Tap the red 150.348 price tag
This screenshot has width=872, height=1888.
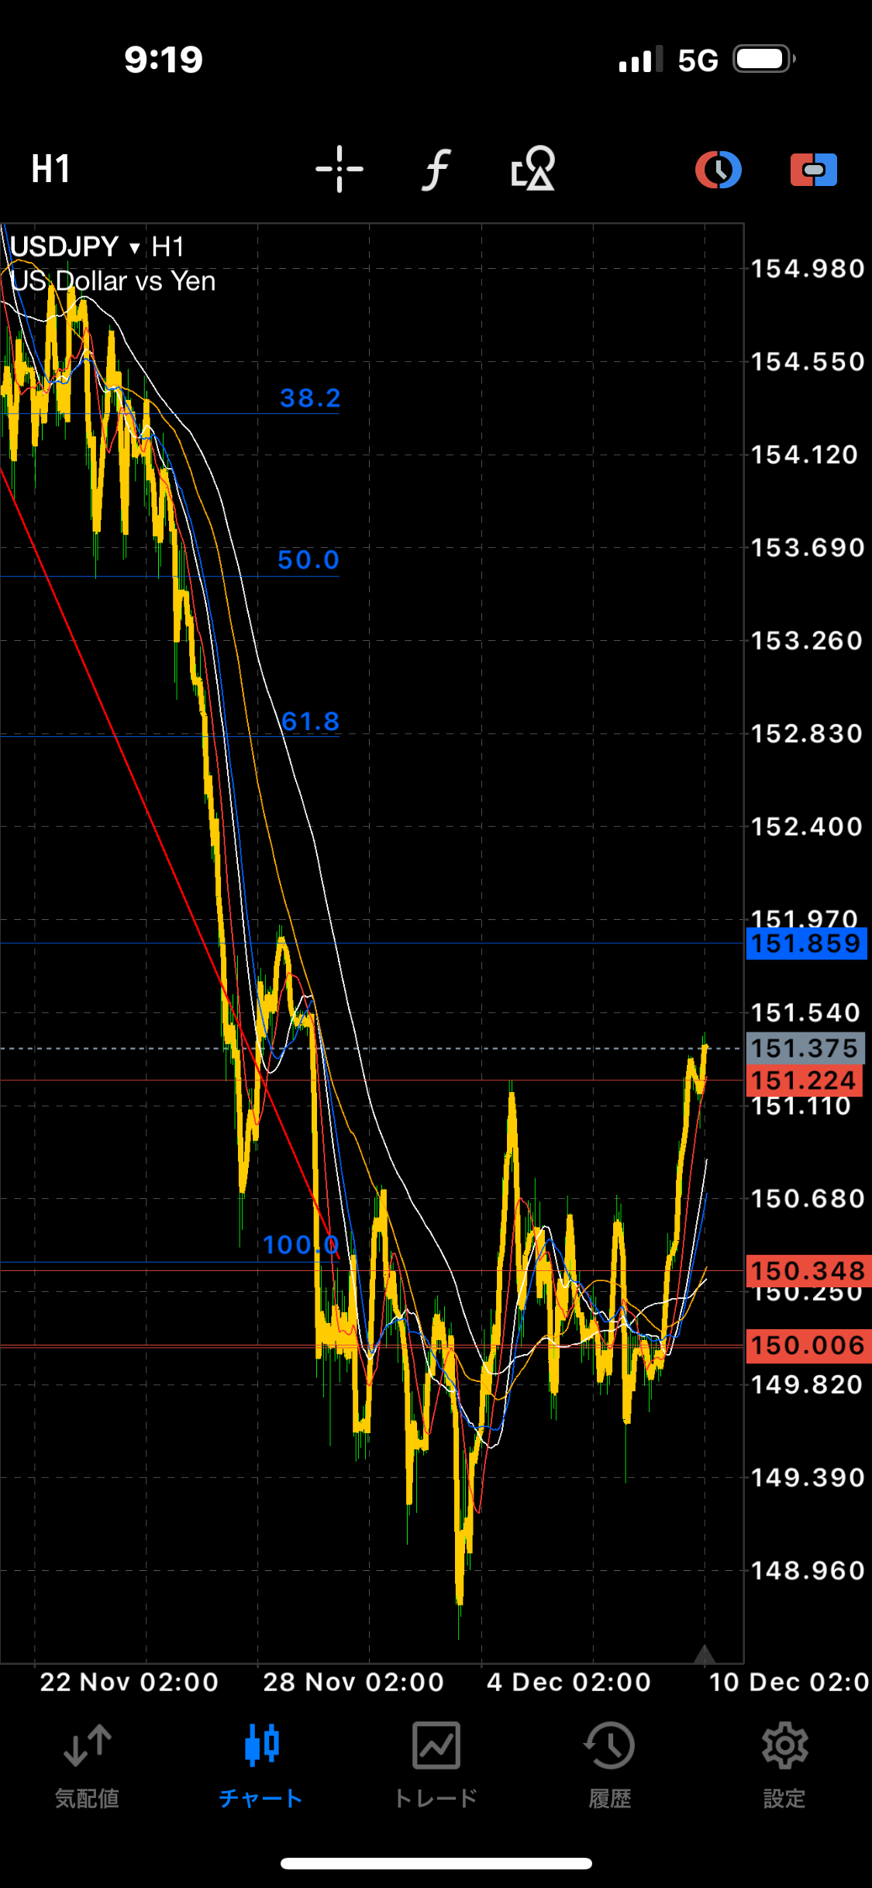tap(808, 1271)
